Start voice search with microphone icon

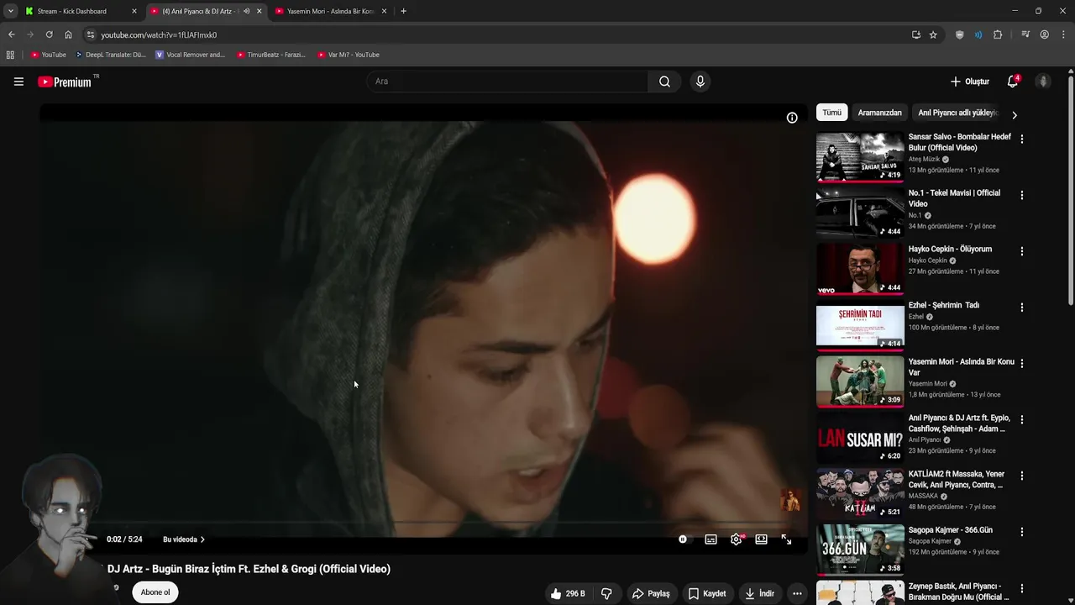[700, 82]
